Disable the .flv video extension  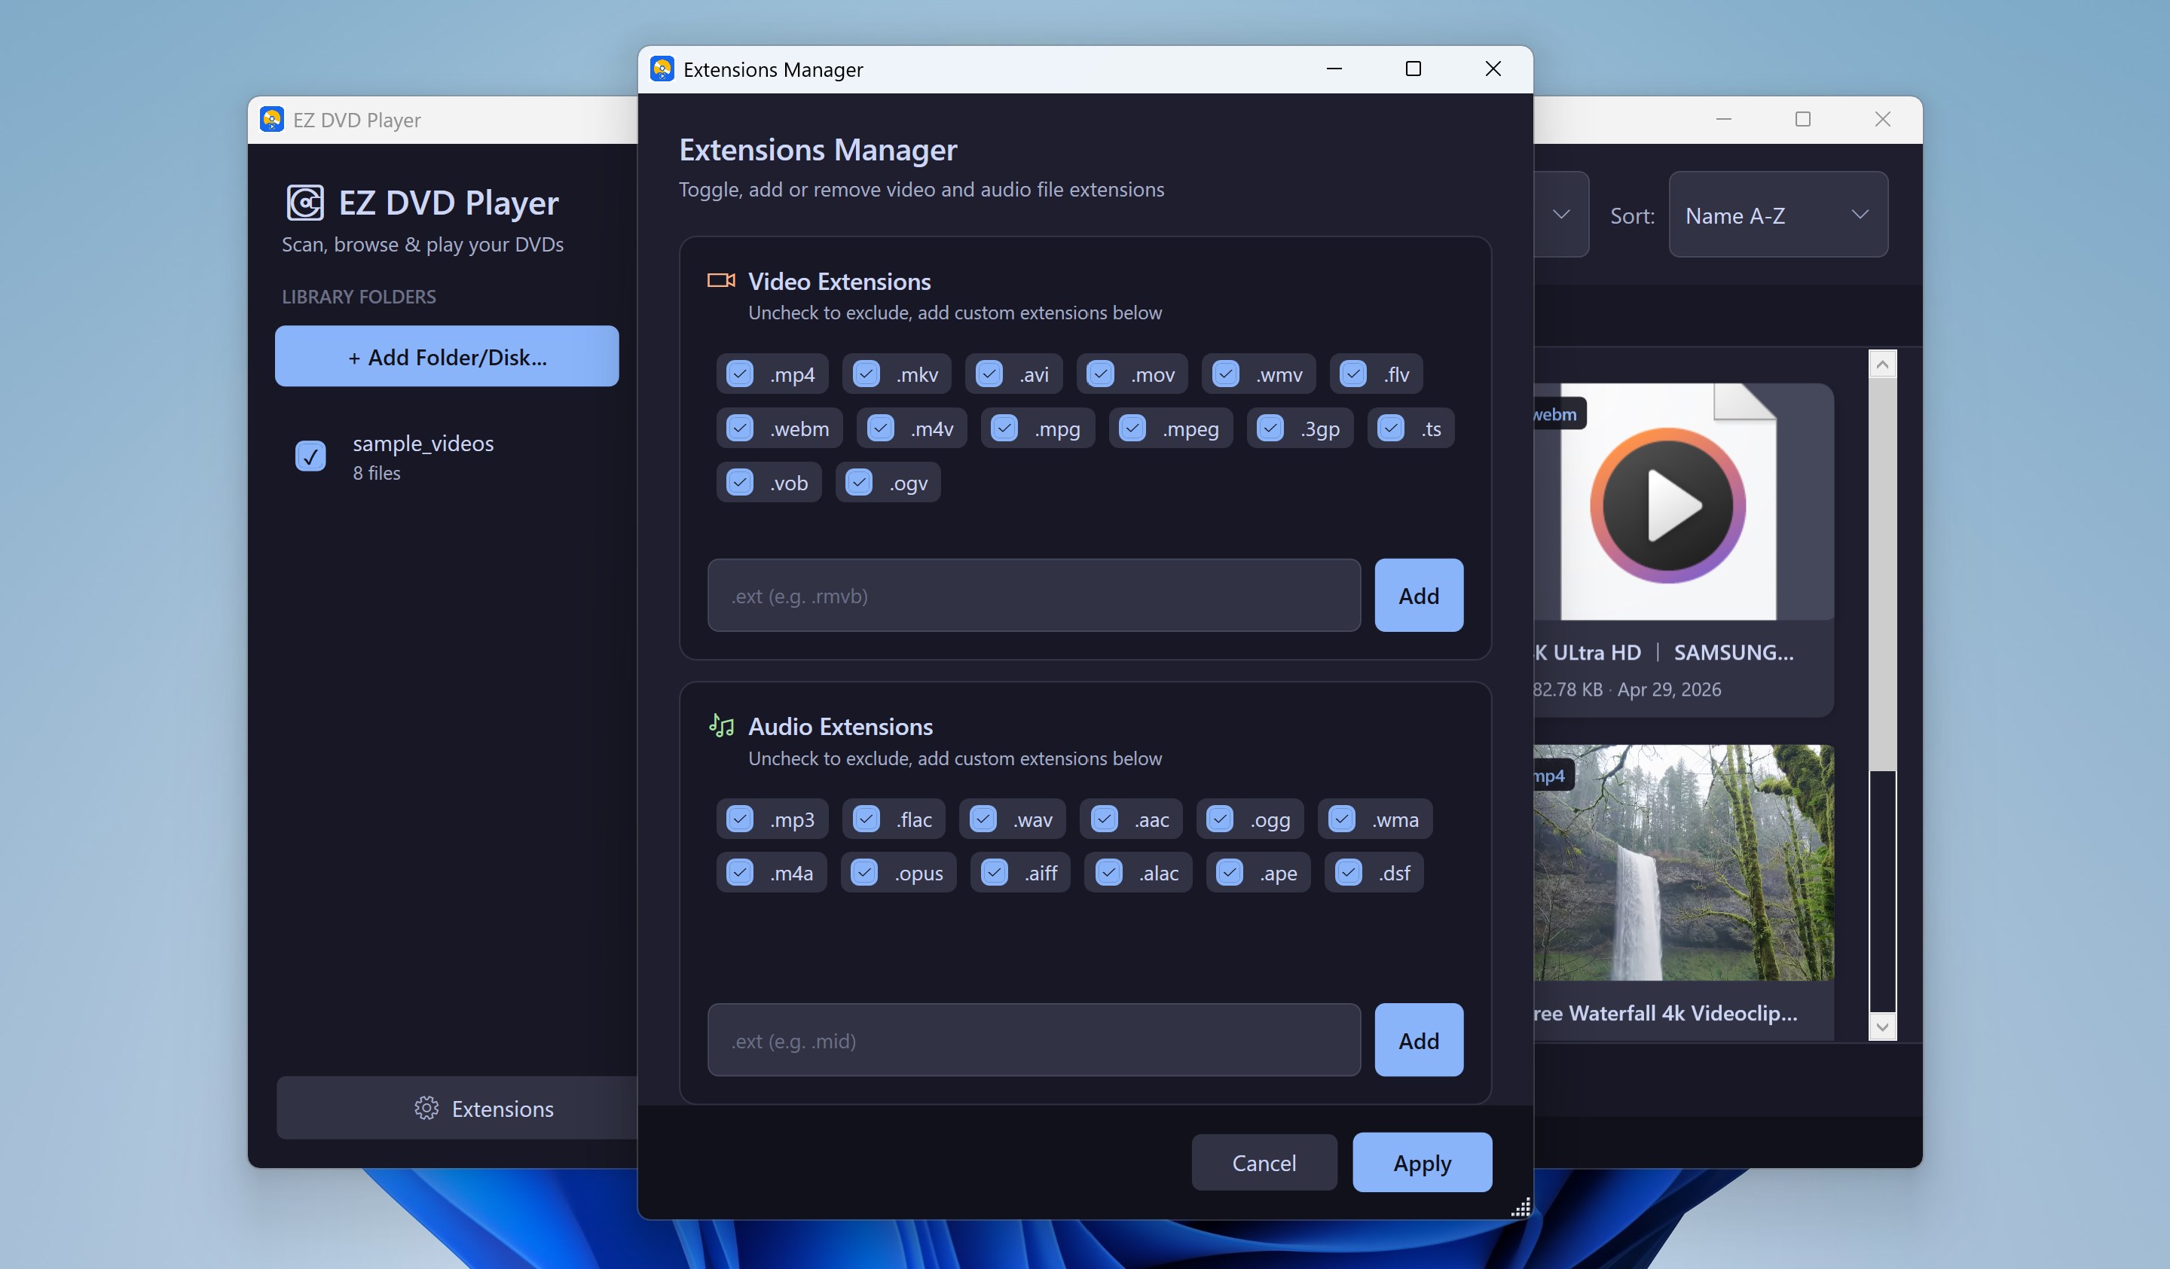click(x=1354, y=374)
